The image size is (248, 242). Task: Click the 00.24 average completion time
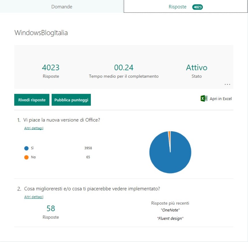[x=124, y=67]
